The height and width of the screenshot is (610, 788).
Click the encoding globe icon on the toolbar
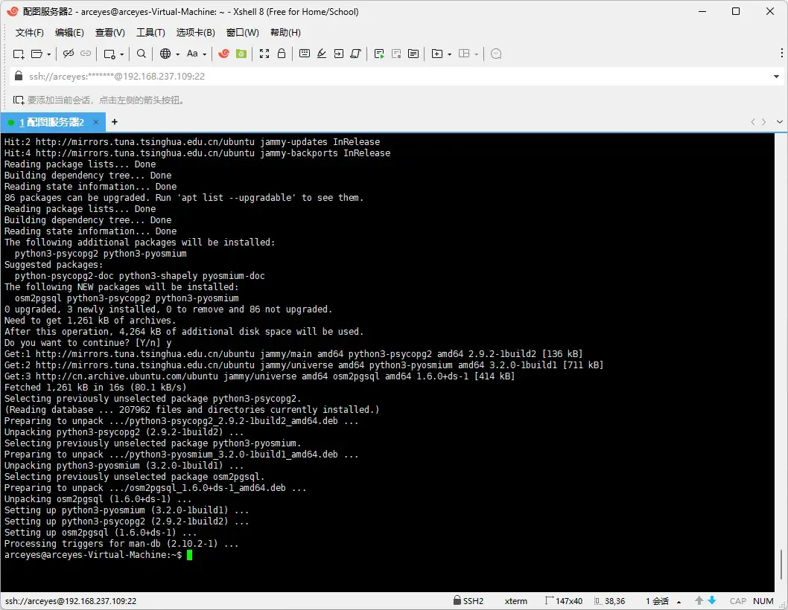[165, 54]
